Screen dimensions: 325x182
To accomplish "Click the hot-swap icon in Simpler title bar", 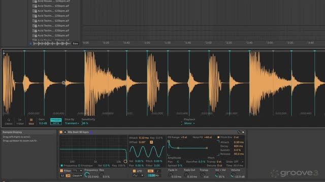I will (x=239, y=132).
